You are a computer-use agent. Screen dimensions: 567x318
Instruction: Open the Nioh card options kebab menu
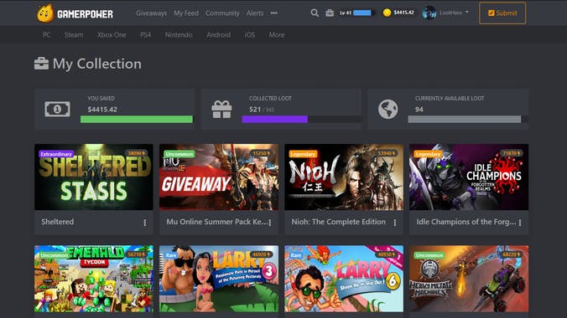tap(395, 223)
